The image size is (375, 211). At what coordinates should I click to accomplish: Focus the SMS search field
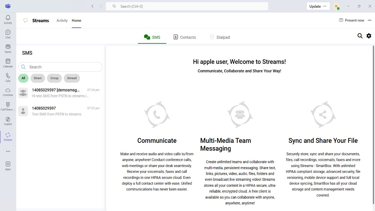tap(60, 67)
